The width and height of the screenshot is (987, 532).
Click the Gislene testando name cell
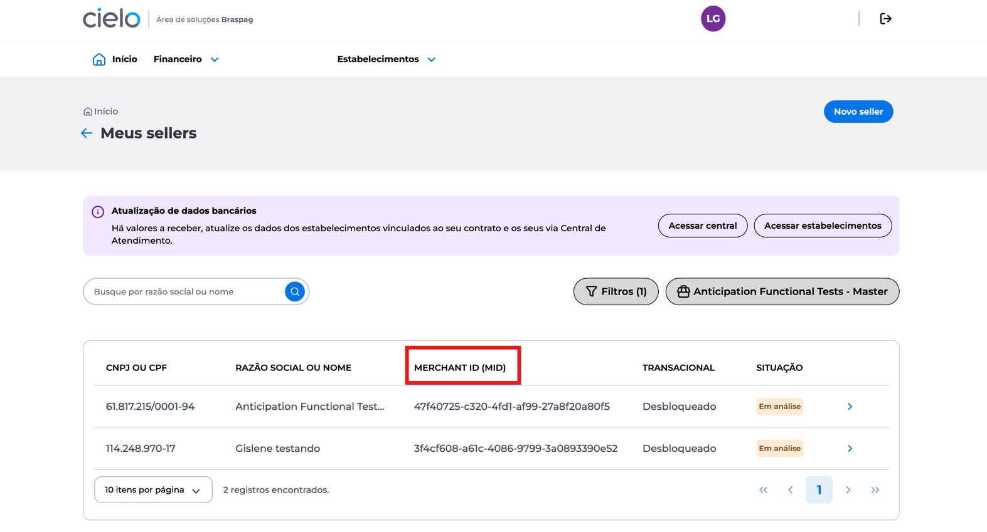pos(277,449)
